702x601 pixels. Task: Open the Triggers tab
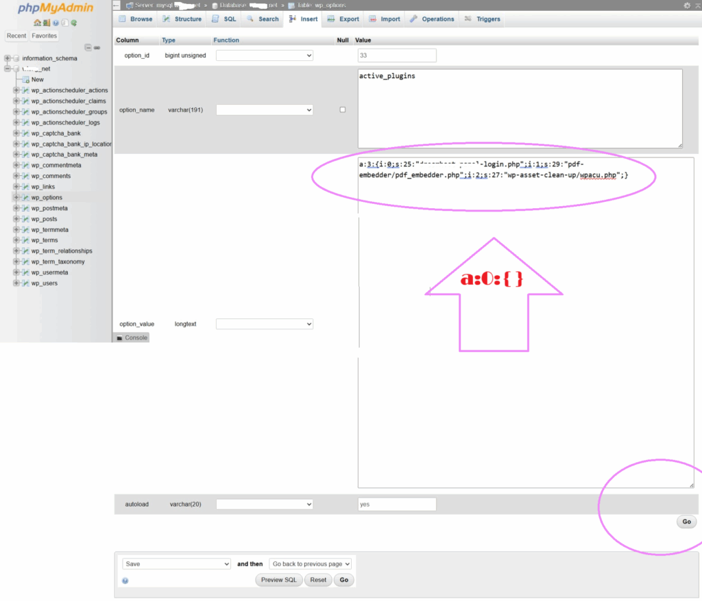point(483,19)
